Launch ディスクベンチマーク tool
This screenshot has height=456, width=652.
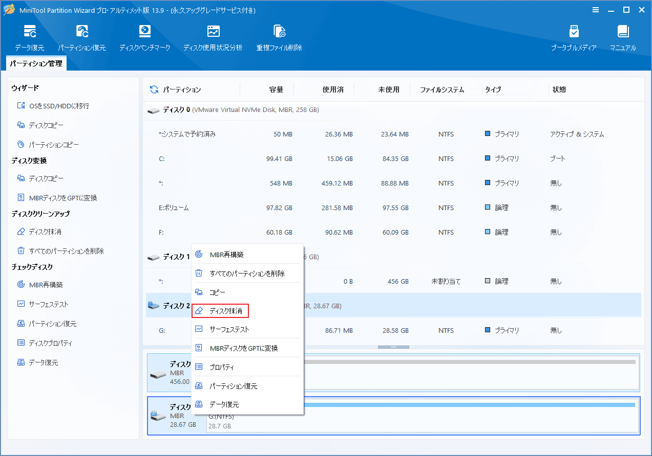[x=144, y=38]
